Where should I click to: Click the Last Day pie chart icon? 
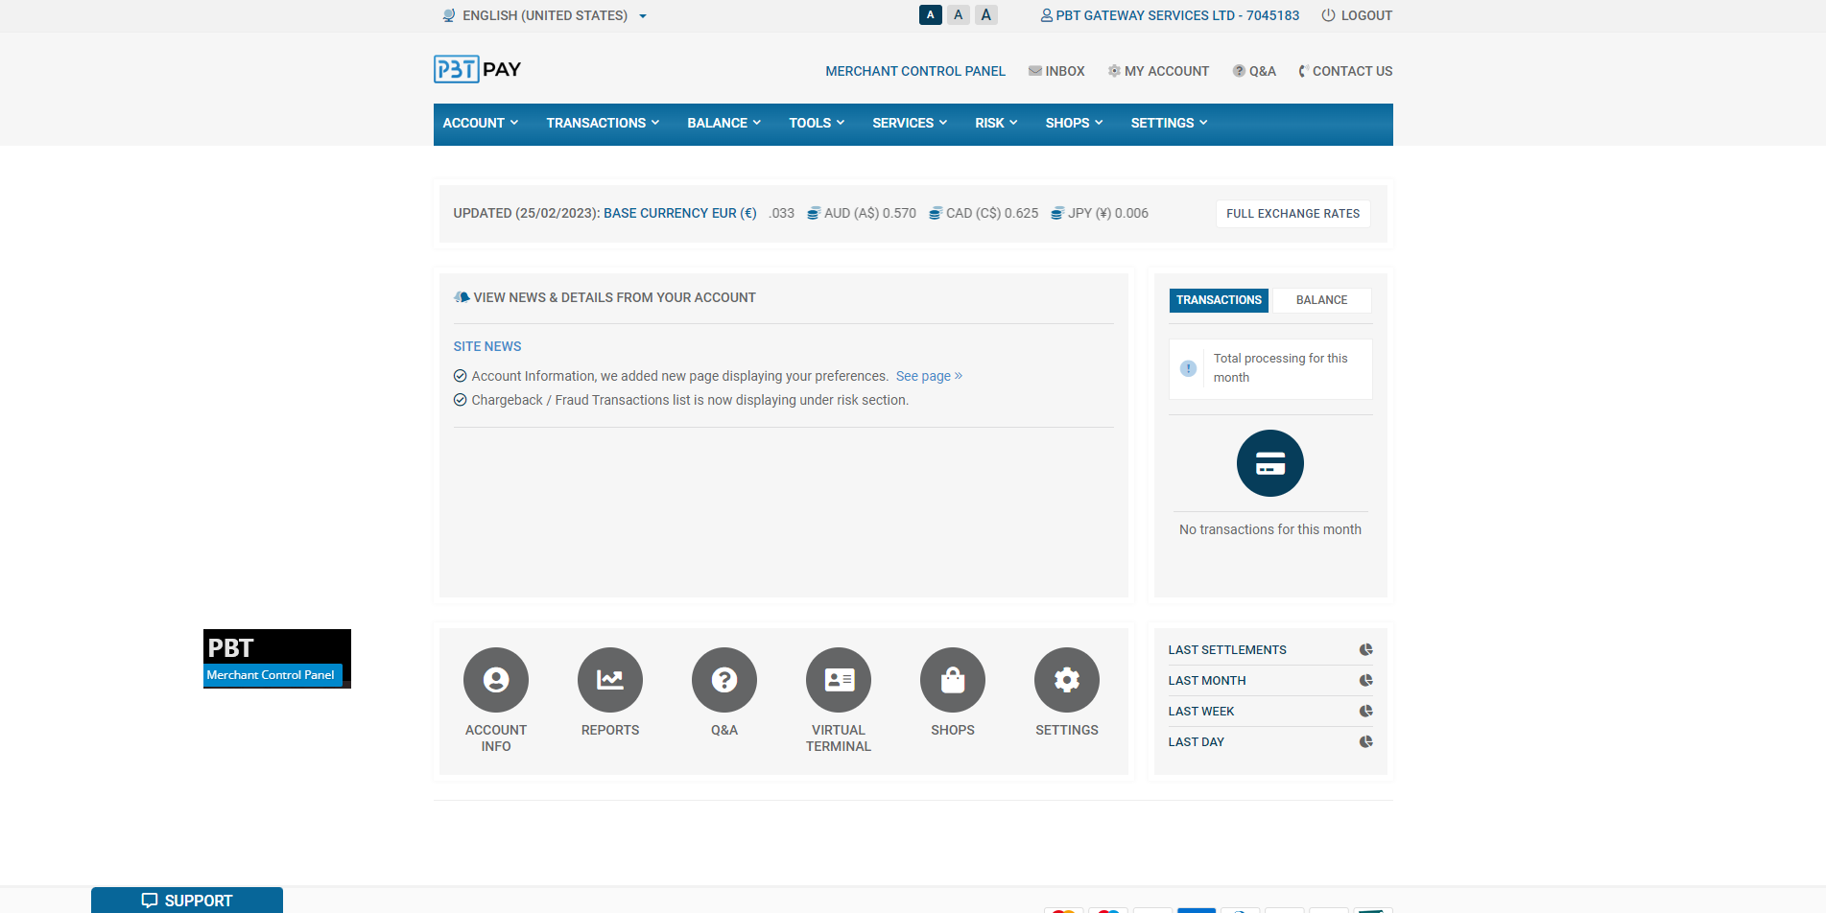pos(1364,741)
